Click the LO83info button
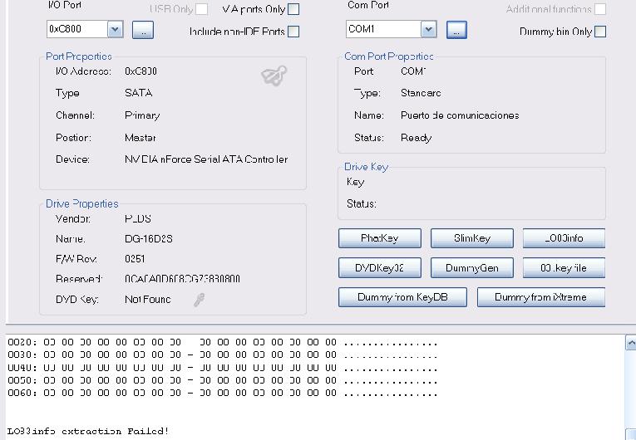The width and height of the screenshot is (636, 440). (564, 238)
